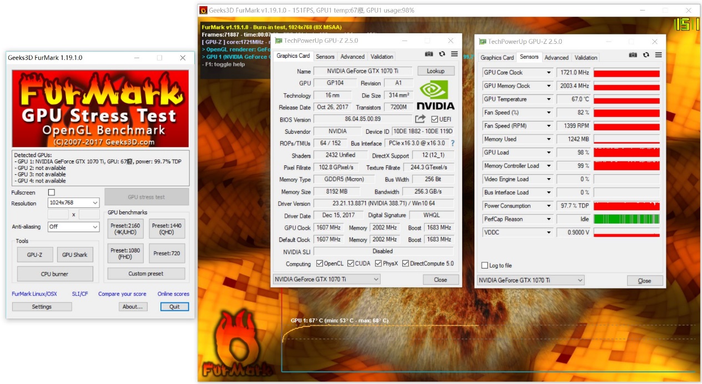Open the hamburger menu in GPU-Z Sensors window

click(659, 55)
